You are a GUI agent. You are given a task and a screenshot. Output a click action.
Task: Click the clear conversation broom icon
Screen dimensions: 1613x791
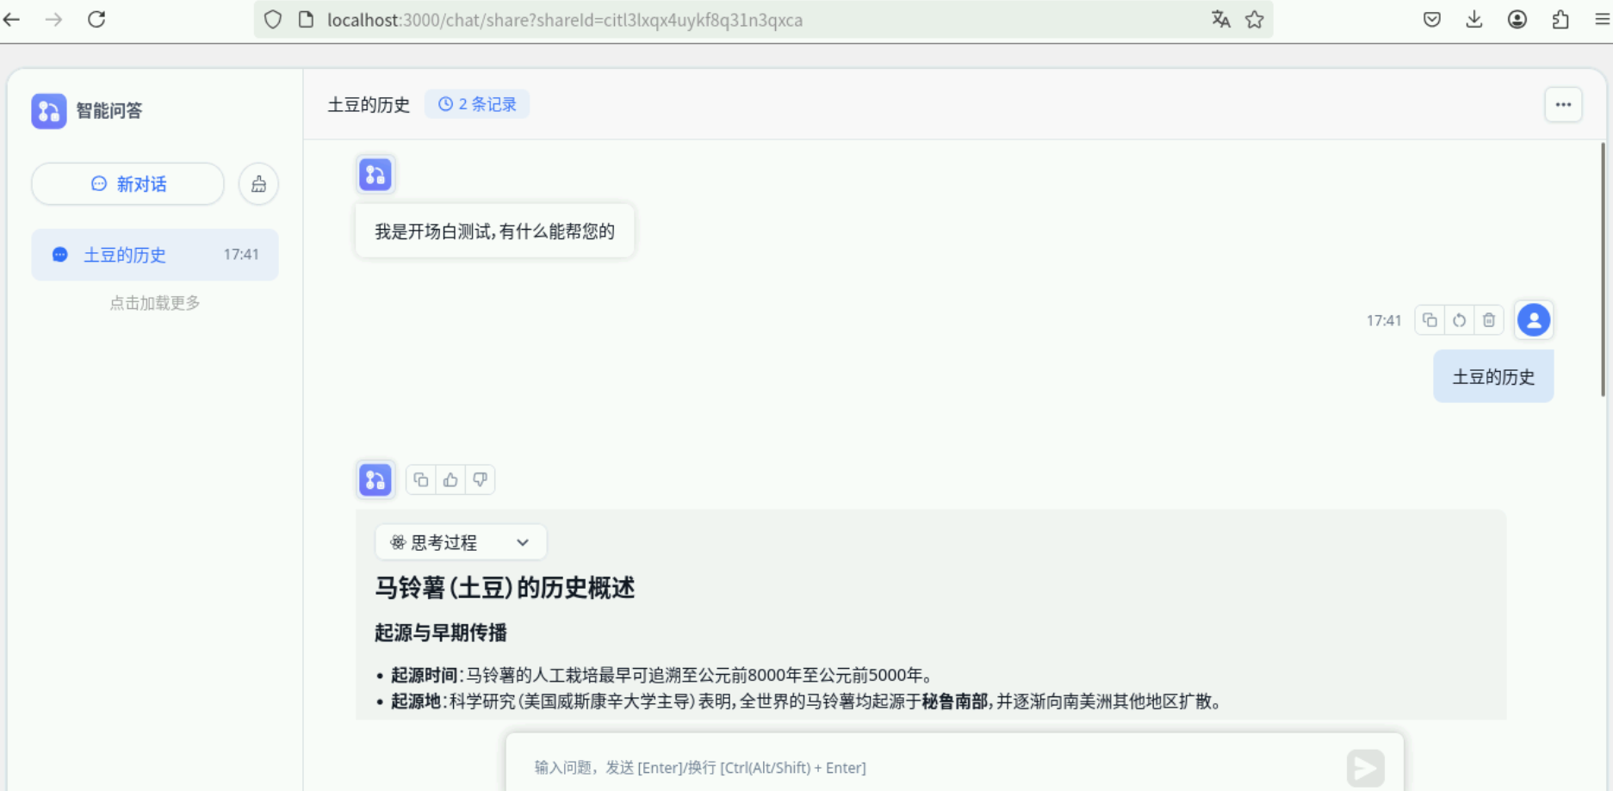(257, 183)
